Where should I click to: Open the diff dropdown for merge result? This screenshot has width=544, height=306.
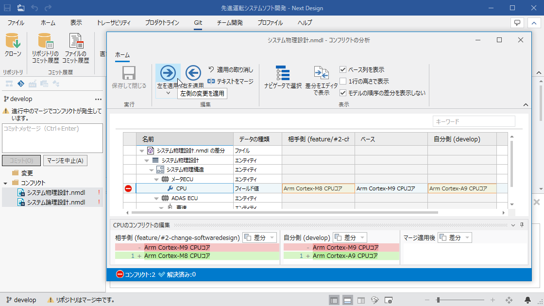(x=455, y=238)
